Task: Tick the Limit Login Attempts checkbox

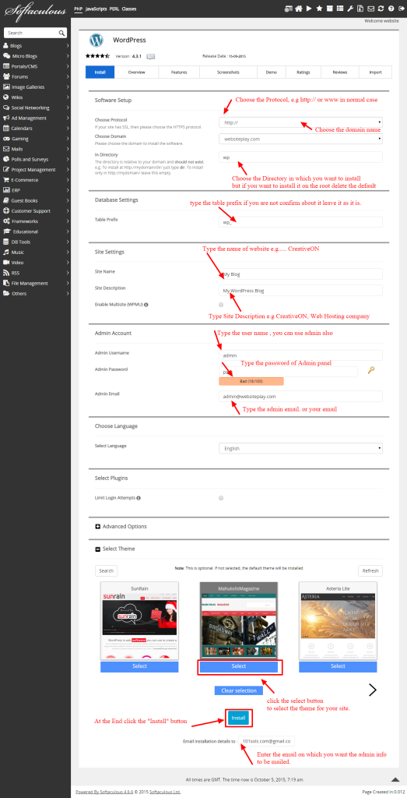Action: point(221,498)
